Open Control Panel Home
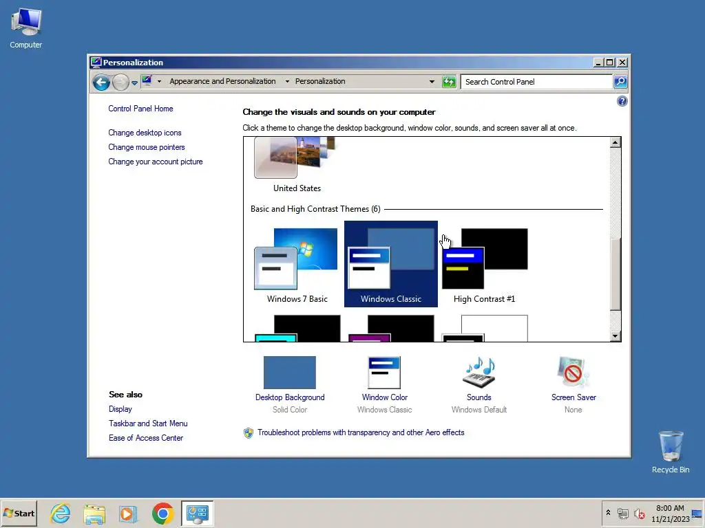The image size is (705, 528). 140,109
